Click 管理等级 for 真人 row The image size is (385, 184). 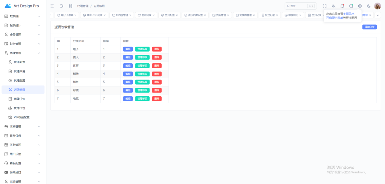(x=142, y=57)
